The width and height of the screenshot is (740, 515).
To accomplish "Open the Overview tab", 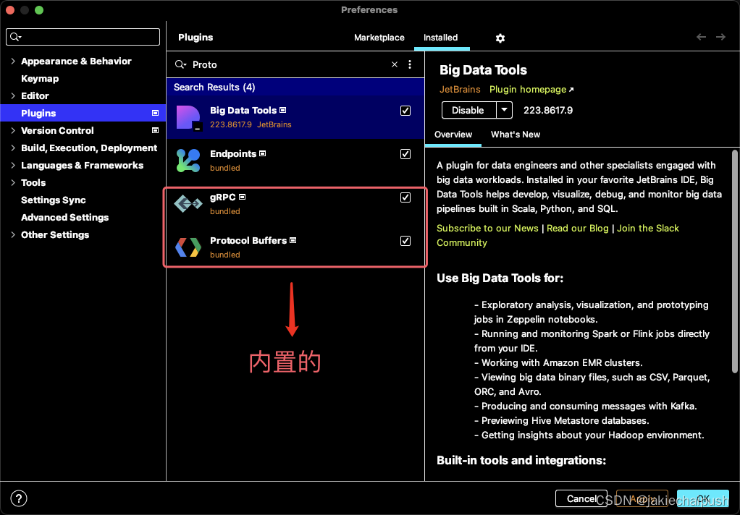I will click(x=453, y=135).
